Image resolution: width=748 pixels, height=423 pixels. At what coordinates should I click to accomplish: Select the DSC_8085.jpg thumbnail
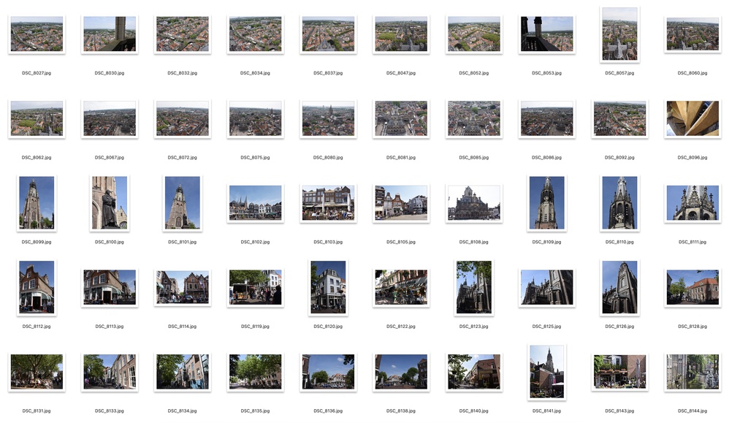pos(474,118)
